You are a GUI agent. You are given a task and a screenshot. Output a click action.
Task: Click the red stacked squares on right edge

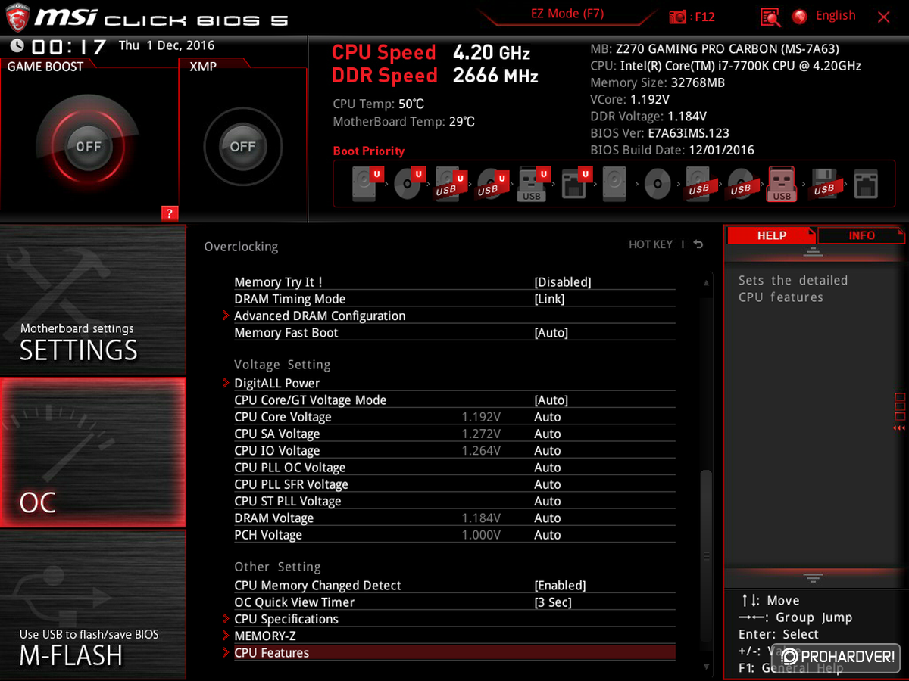tap(900, 406)
